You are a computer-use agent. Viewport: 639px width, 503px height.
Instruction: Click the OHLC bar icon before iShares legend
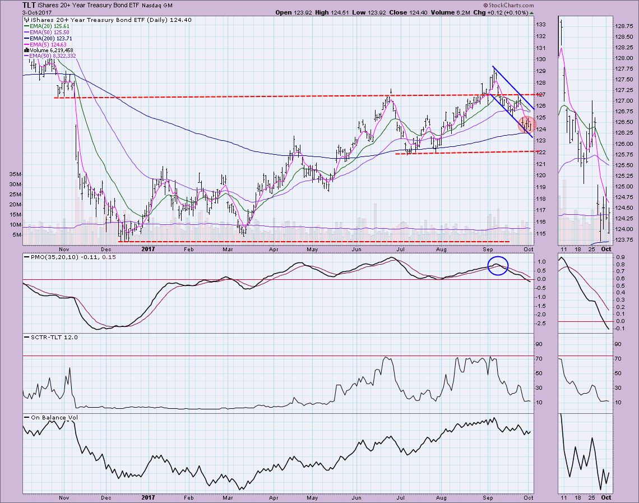click(26, 19)
